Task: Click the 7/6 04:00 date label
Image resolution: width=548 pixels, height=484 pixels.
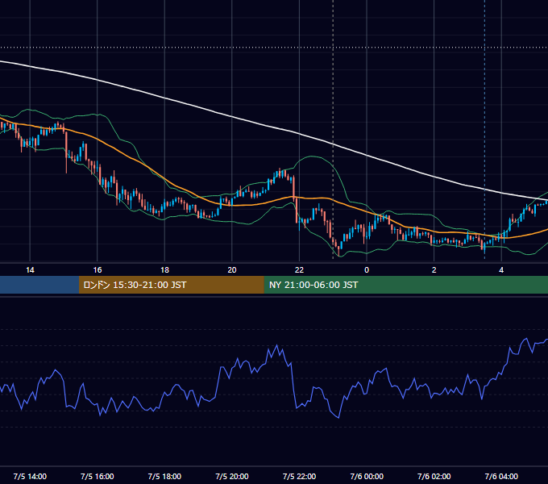Action: coord(501,476)
